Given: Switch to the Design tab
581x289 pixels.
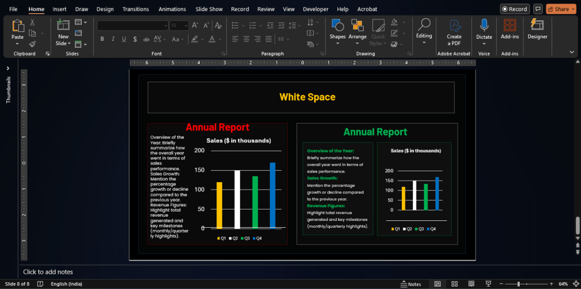Looking at the screenshot, I should [105, 9].
